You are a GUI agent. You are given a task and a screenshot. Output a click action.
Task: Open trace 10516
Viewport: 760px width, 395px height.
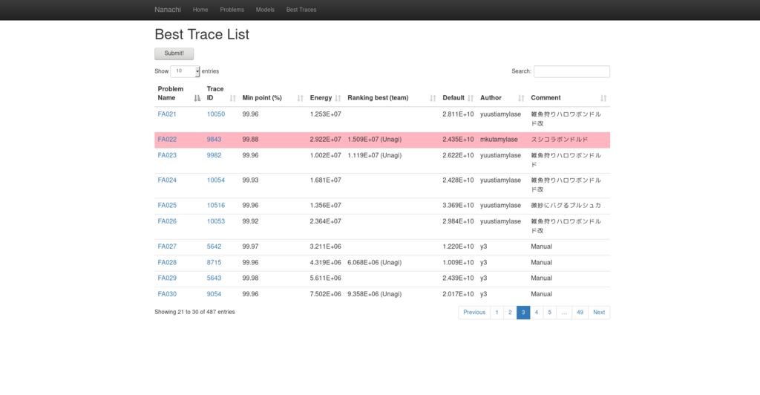(x=216, y=206)
